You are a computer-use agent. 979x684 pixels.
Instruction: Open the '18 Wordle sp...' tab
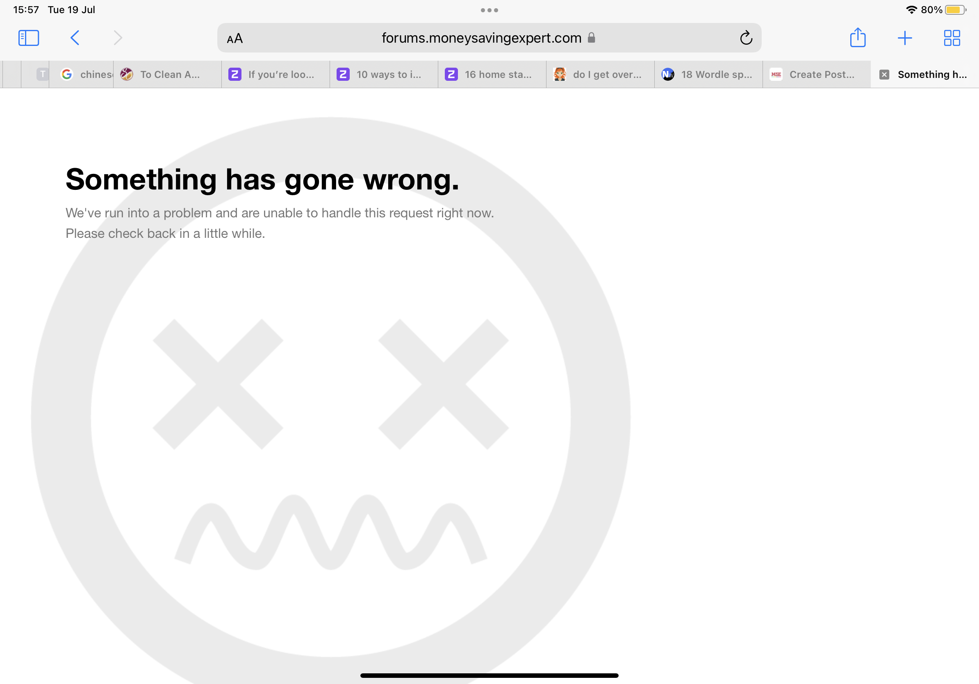[709, 75]
